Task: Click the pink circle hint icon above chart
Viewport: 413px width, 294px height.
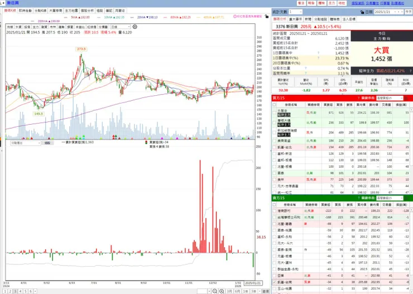Action: (234, 17)
